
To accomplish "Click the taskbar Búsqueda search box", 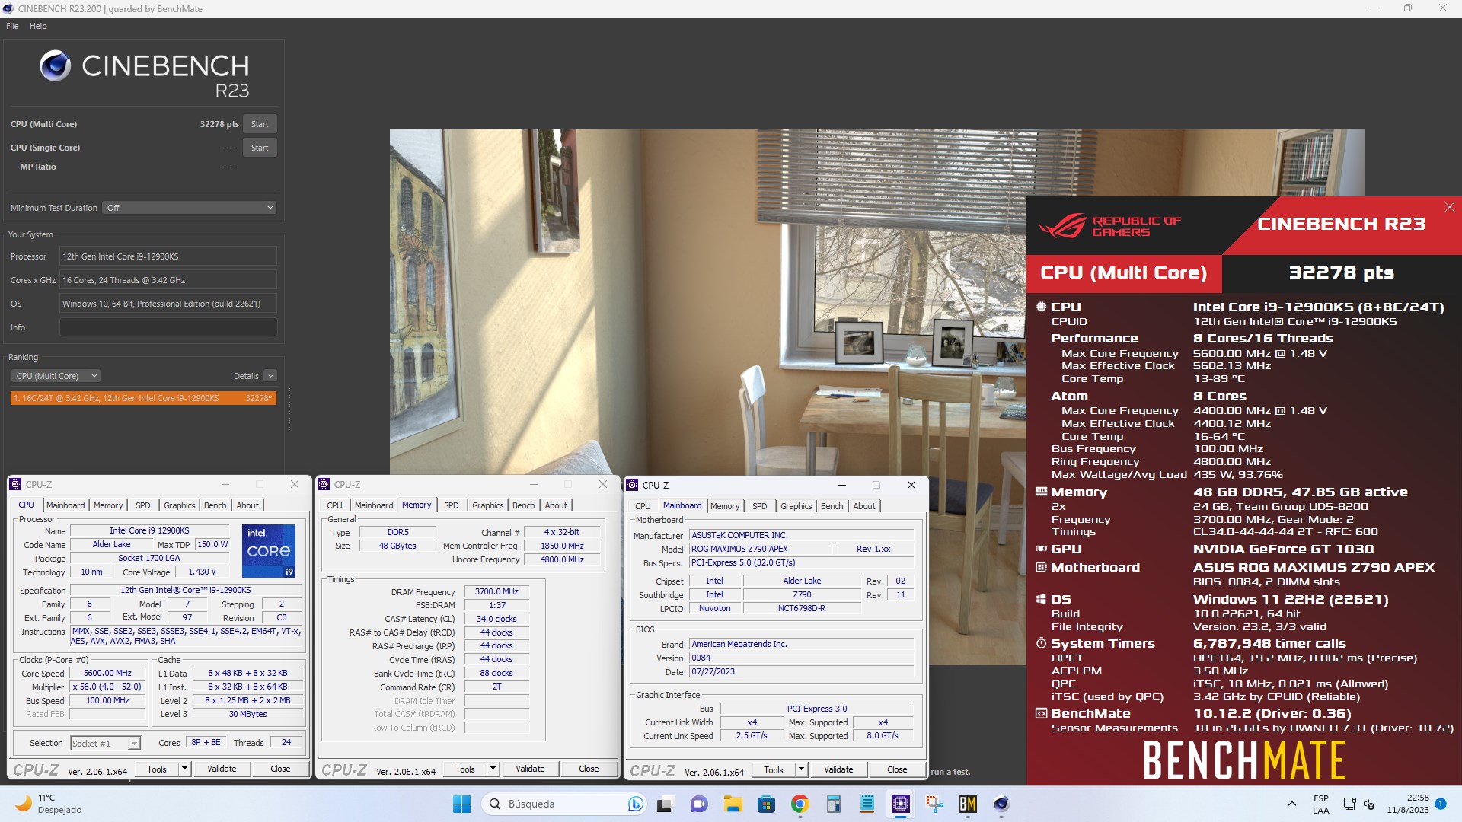I will coord(563,804).
